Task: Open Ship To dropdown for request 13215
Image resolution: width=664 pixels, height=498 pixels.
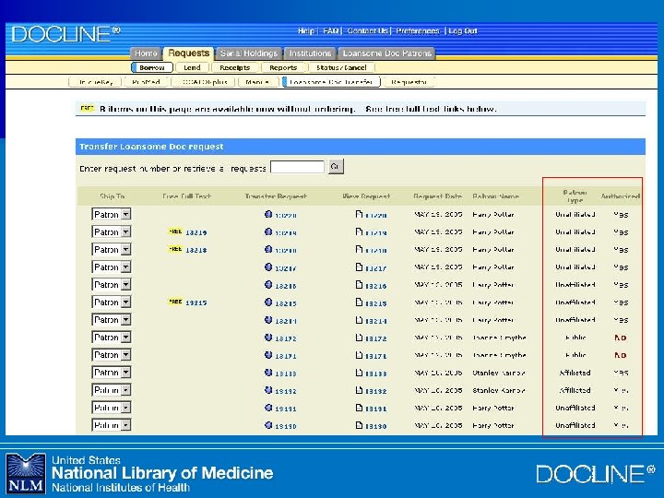Action: (112, 302)
